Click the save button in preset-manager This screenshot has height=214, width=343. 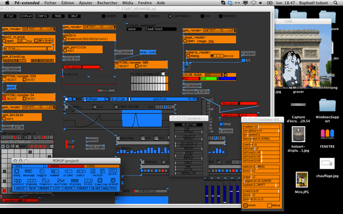coord(132,29)
